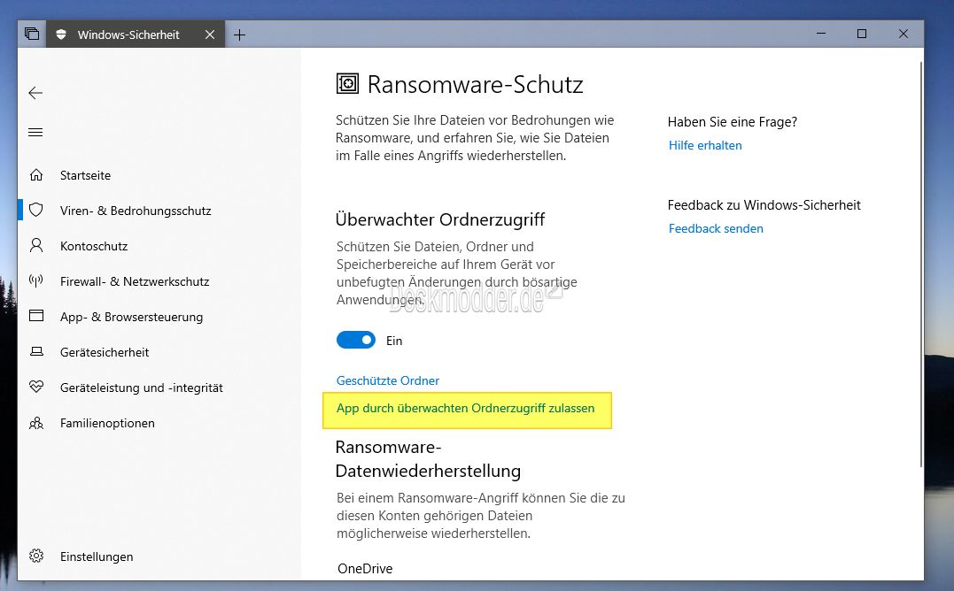Click the antenna icon for Firewall- & Netzwerkschutz

pos(36,280)
